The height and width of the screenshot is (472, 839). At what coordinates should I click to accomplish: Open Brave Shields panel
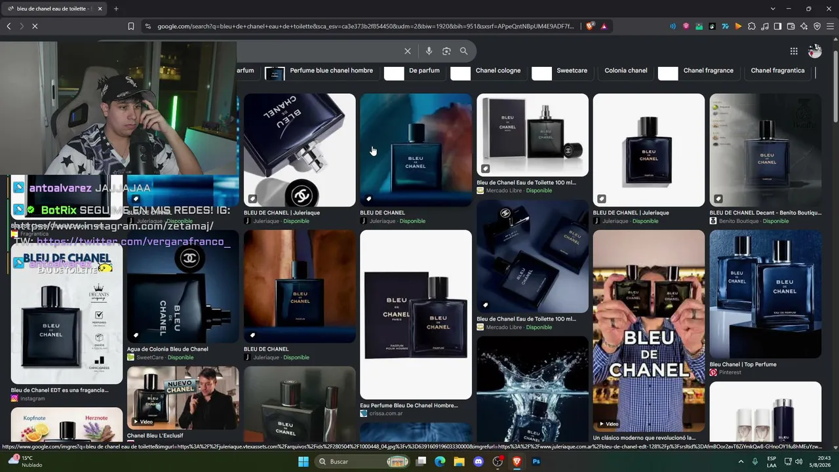click(590, 26)
